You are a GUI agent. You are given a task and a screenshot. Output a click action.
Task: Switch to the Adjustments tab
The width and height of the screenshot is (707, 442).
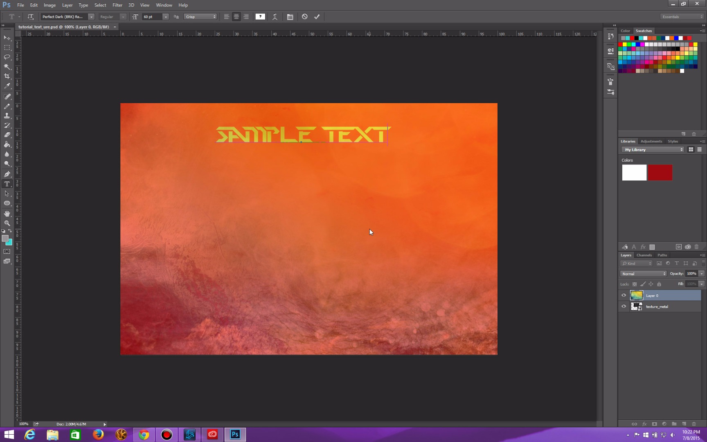(x=651, y=141)
